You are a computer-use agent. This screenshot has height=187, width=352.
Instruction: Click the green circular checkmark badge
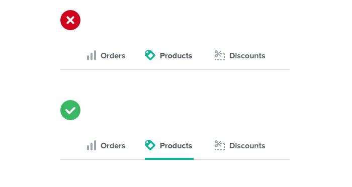click(x=70, y=110)
